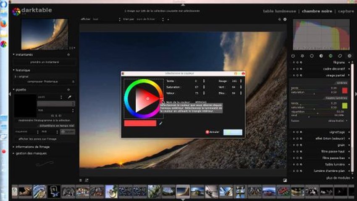This screenshot has height=201, width=357.
Task: Collapse the pipette panel
Action: [x=14, y=90]
